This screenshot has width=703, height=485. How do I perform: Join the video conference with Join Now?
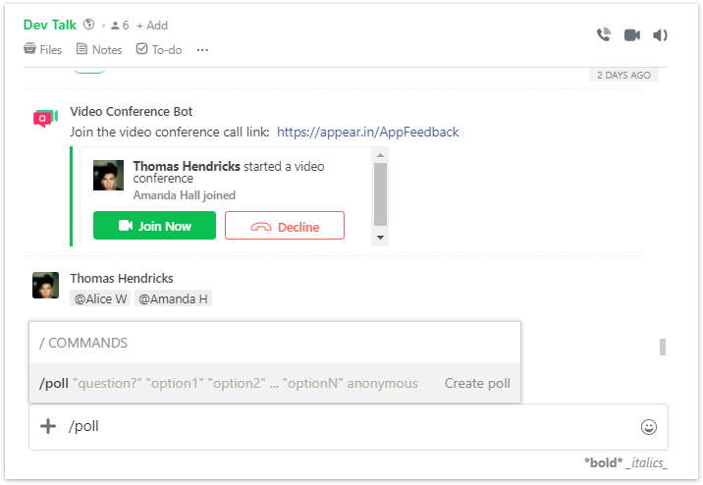pos(155,226)
